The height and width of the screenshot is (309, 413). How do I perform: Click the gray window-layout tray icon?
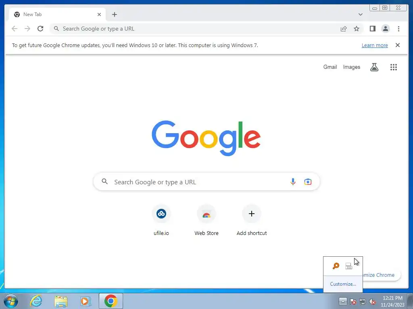349,266
